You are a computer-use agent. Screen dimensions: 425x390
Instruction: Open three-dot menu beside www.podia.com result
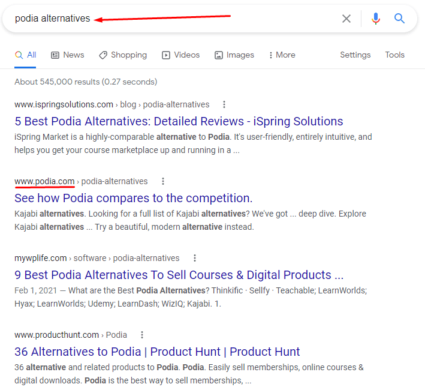(163, 181)
